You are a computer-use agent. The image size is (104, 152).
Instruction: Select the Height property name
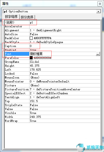pyautogui.click(x=17, y=66)
